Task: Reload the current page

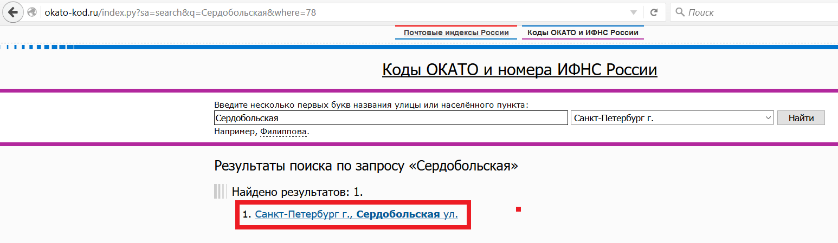Action: click(x=654, y=12)
